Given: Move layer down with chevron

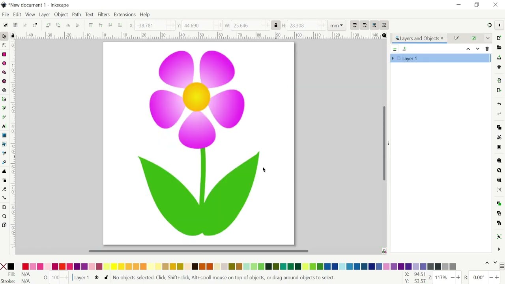Looking at the screenshot, I should click(477, 49).
